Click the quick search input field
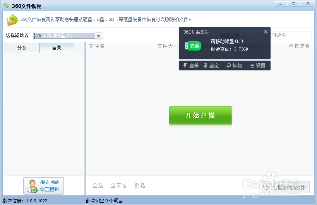The image size is (317, 205). (x=278, y=36)
